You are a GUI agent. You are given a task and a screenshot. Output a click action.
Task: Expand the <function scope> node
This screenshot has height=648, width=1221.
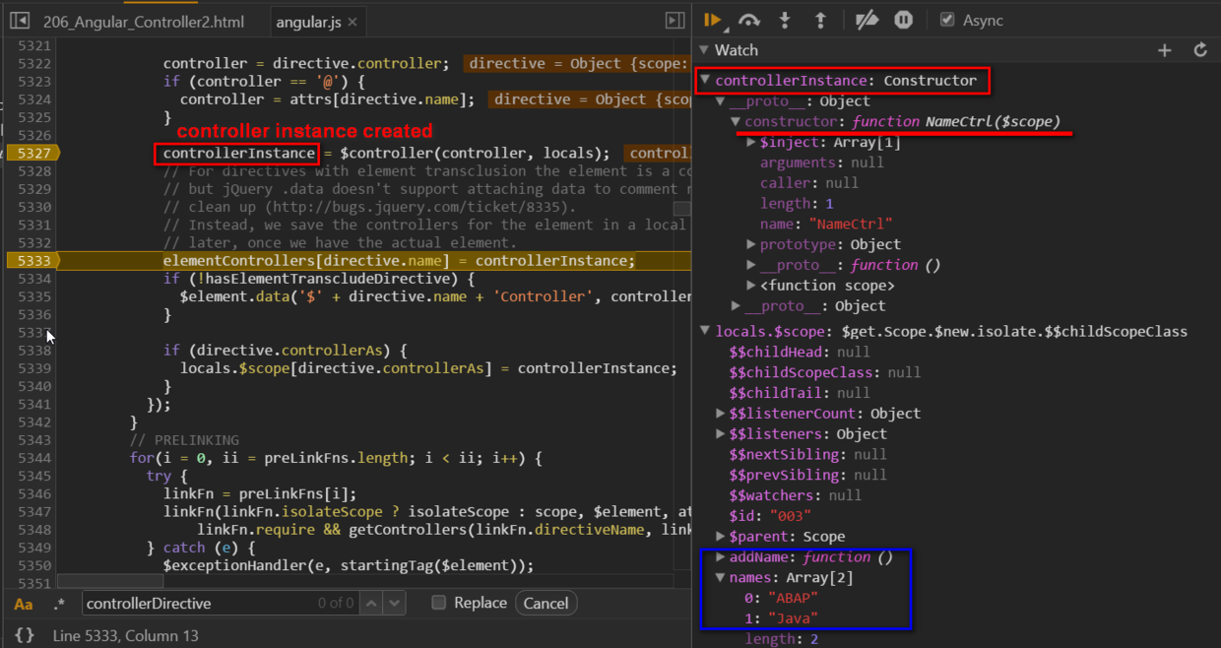pyautogui.click(x=751, y=286)
